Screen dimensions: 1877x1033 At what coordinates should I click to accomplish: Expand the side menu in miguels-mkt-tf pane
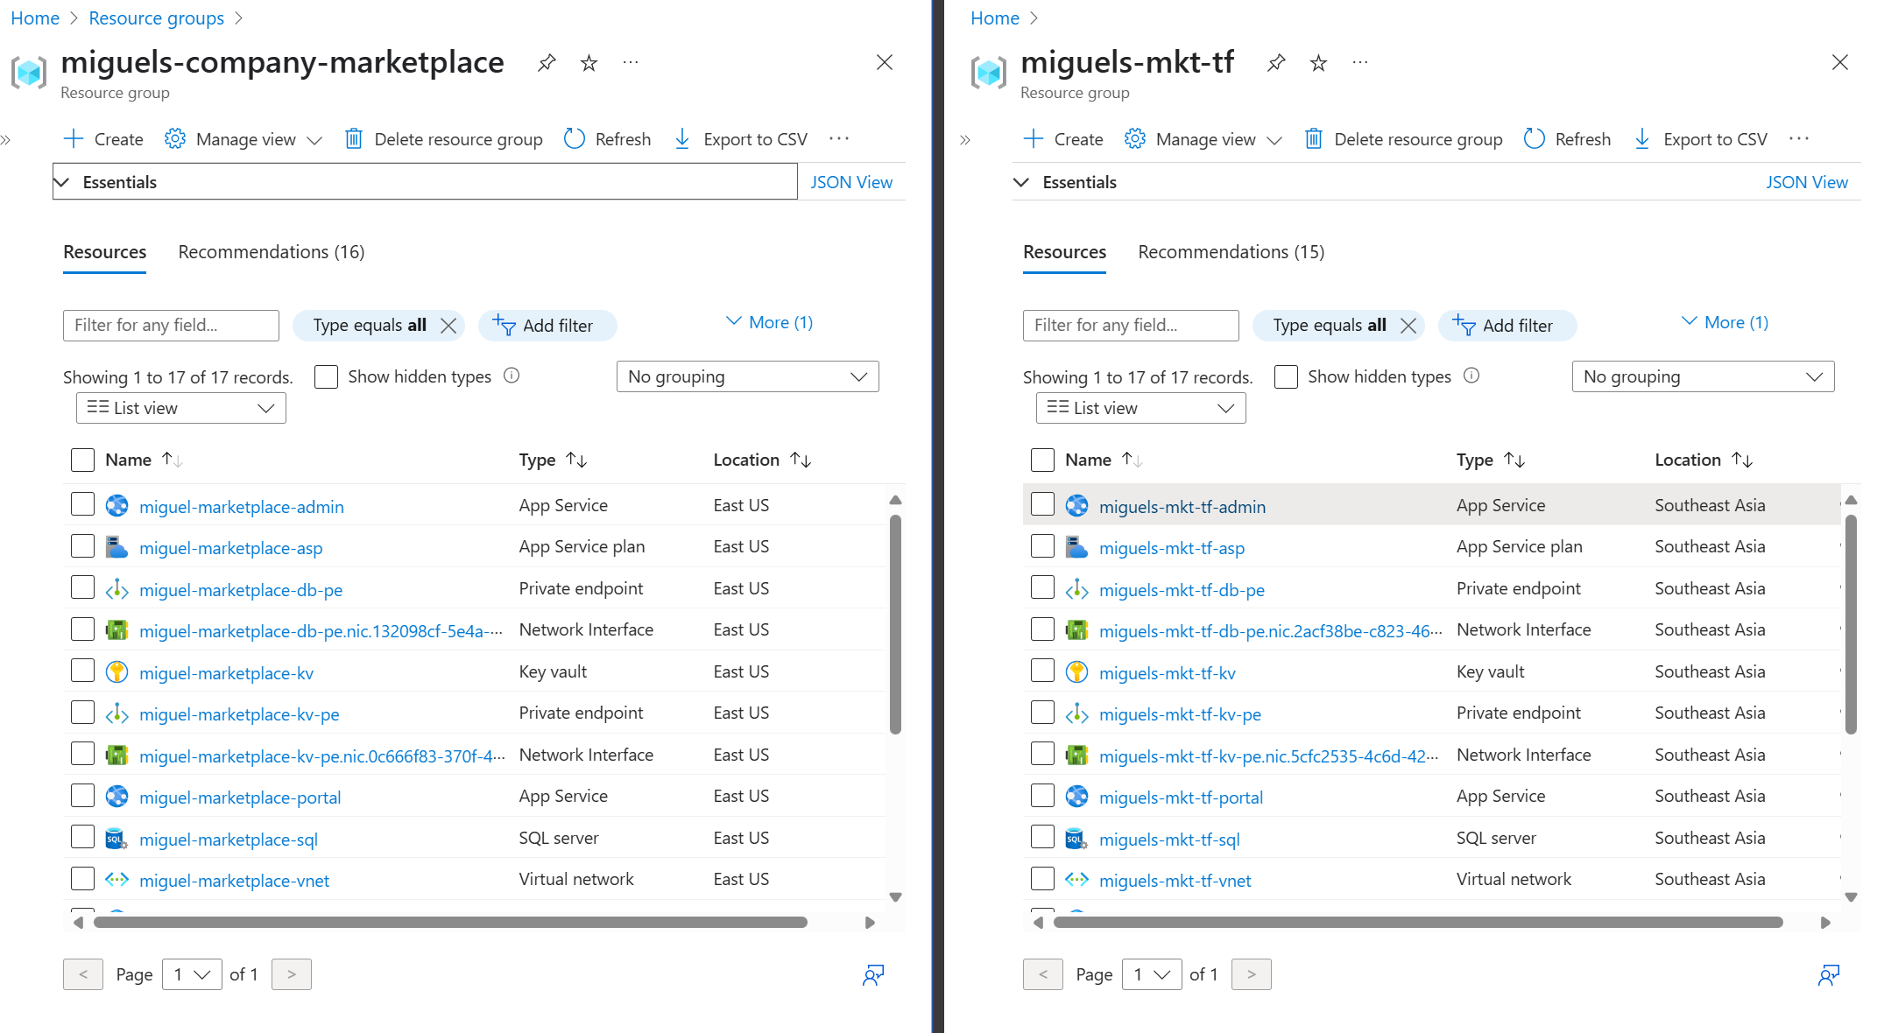click(965, 140)
